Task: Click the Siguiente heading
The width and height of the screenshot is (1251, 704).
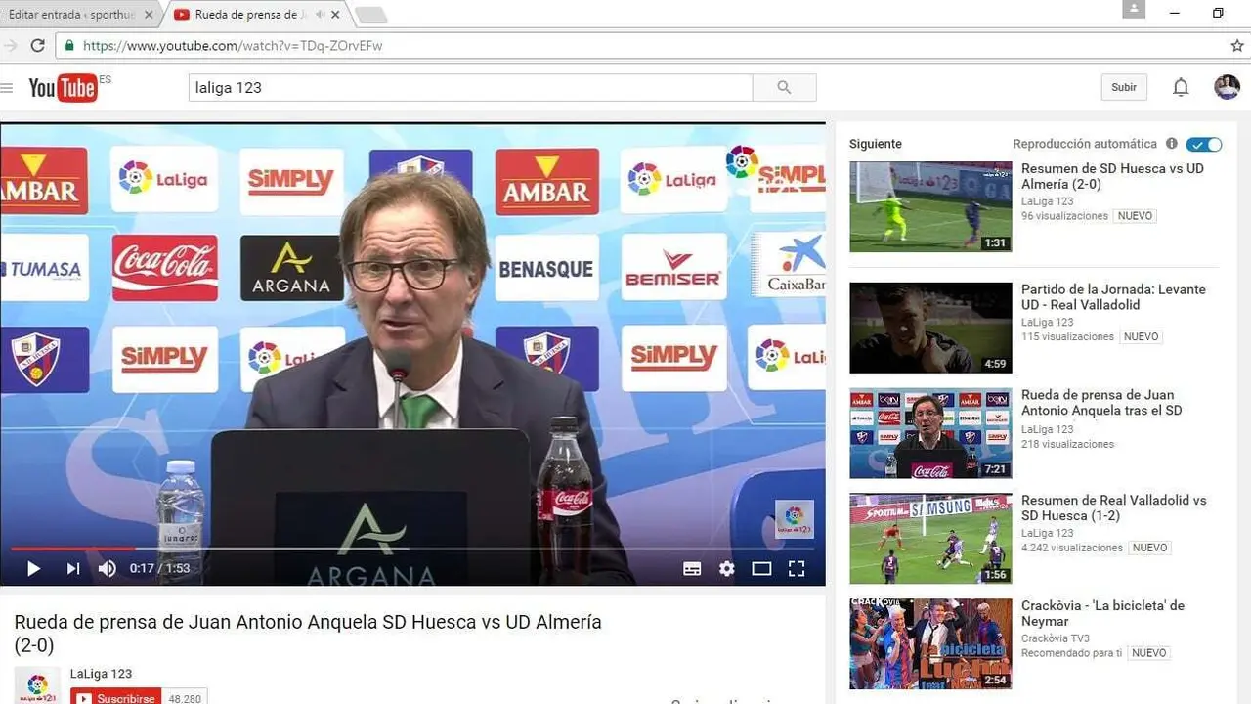Action: point(876,144)
